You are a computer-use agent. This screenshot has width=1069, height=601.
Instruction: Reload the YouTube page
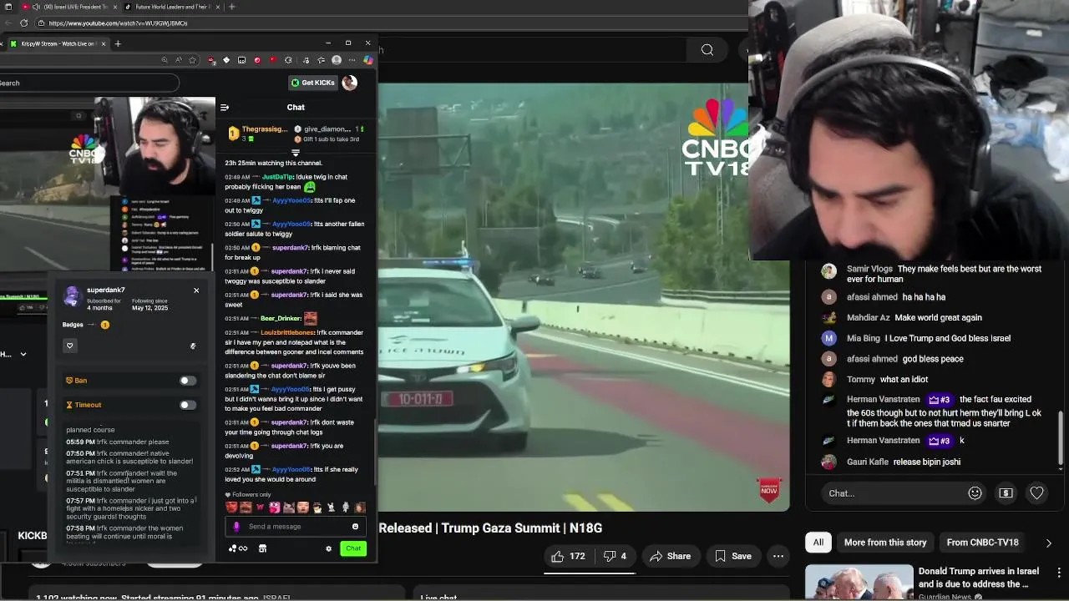click(x=23, y=23)
